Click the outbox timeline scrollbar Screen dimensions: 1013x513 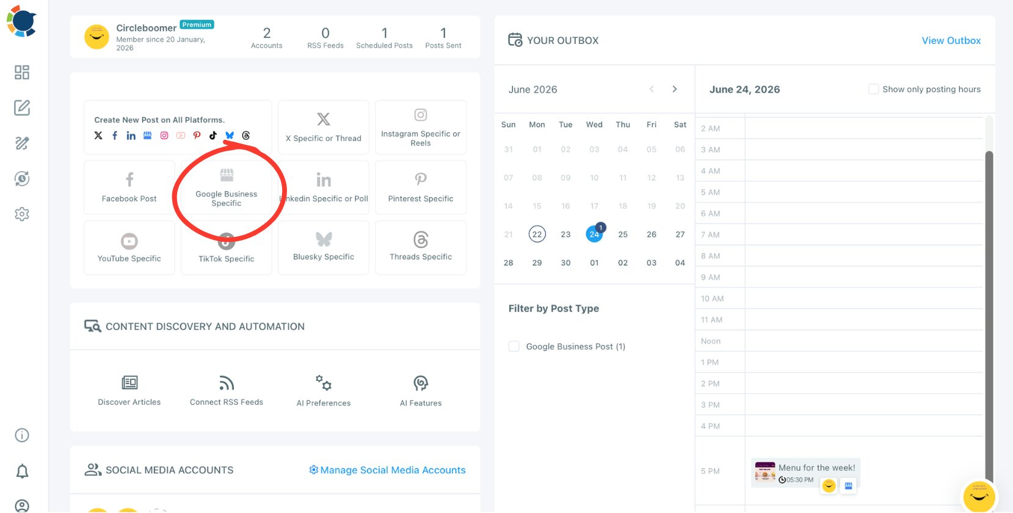[989, 318]
